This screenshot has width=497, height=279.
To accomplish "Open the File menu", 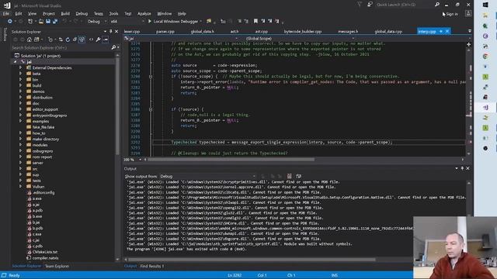I will pos(6,14).
